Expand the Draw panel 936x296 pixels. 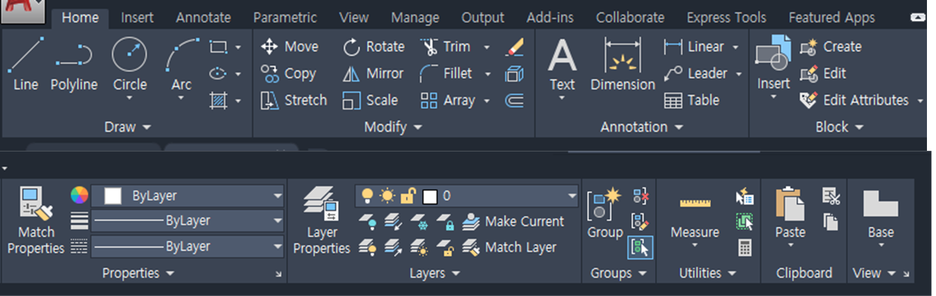tap(127, 127)
